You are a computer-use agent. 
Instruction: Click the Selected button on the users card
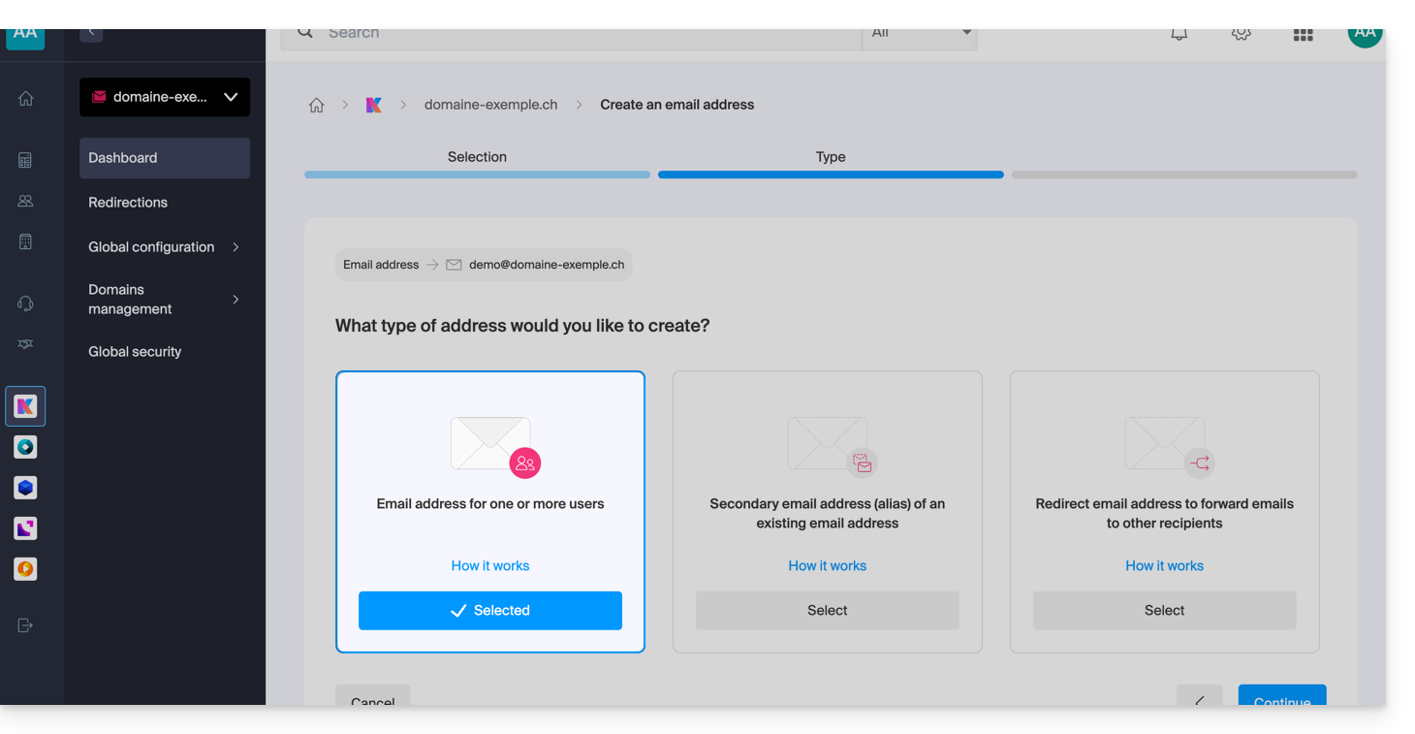click(490, 611)
